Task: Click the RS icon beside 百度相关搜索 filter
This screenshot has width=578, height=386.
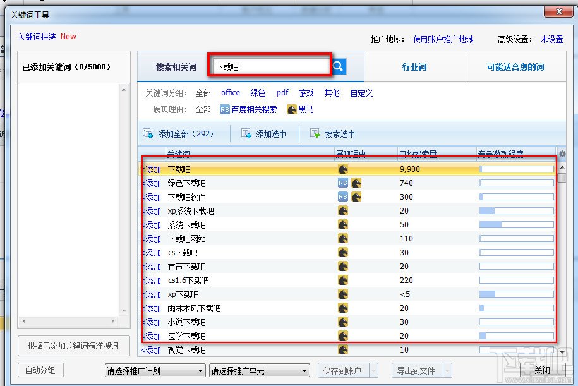Action: click(x=224, y=109)
